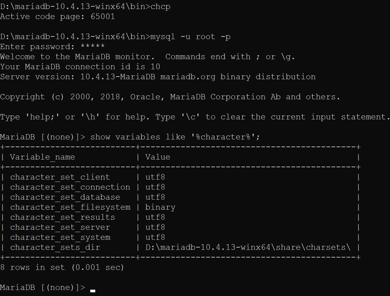The image size is (390, 296).
Task: Click the 'binary' value for character_set_filesystem
Action: click(x=160, y=207)
